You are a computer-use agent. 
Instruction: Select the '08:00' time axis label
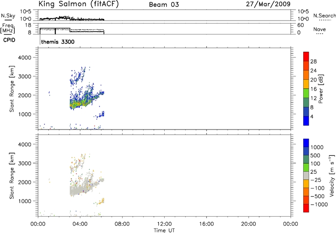(x=122, y=224)
